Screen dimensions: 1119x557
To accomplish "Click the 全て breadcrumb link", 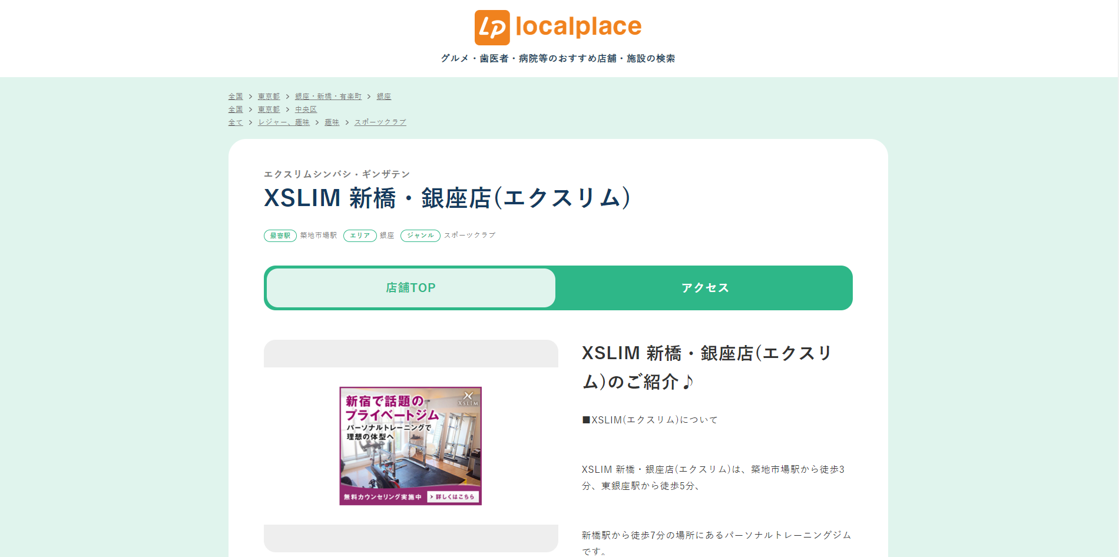I will pos(235,122).
